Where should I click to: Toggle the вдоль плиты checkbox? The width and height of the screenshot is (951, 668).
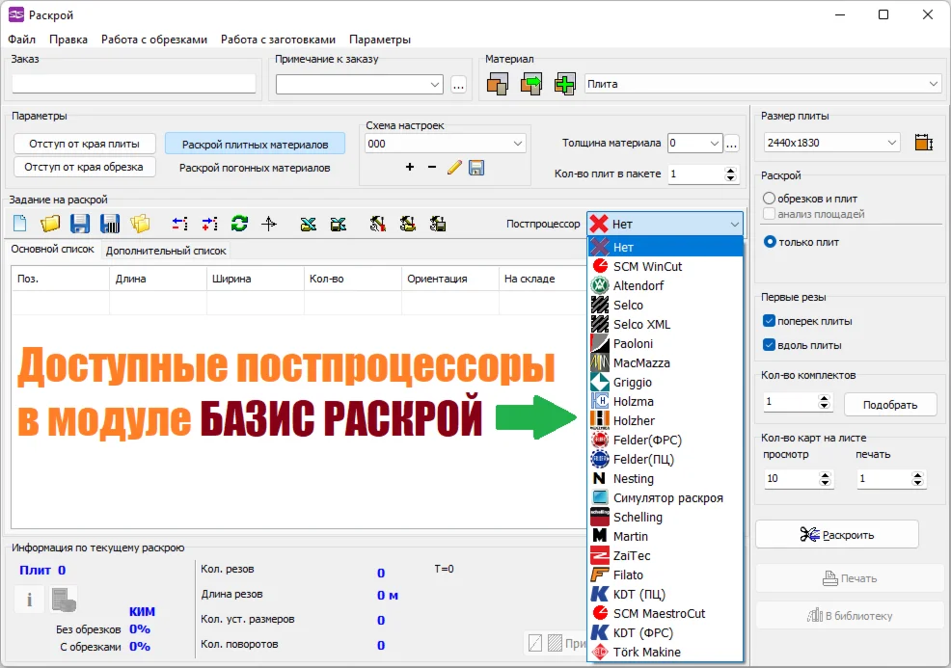click(769, 345)
